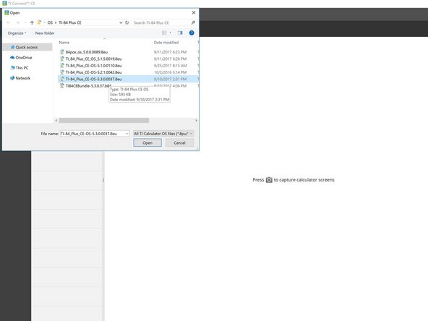Open recent locations dropdown arrow
Image resolution: width=428 pixels, height=321 pixels.
pos(25,22)
